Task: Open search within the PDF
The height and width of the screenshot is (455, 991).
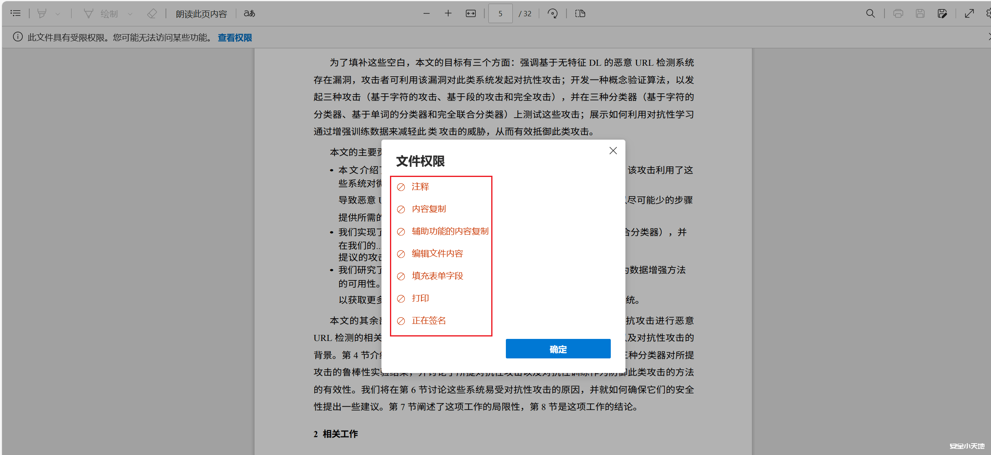Action: click(871, 13)
